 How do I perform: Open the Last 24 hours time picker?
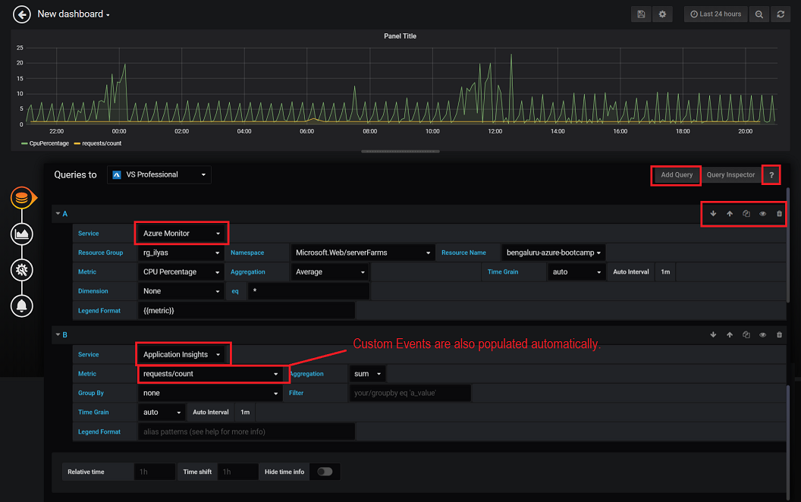pos(716,14)
